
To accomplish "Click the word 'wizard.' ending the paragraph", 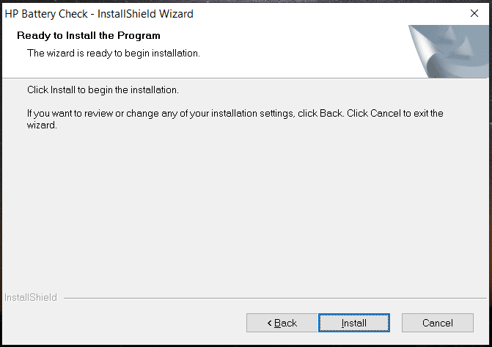I will 42,125.
